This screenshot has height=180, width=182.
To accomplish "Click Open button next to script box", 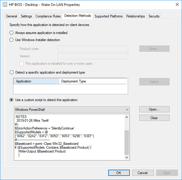I will (x=154, y=109).
